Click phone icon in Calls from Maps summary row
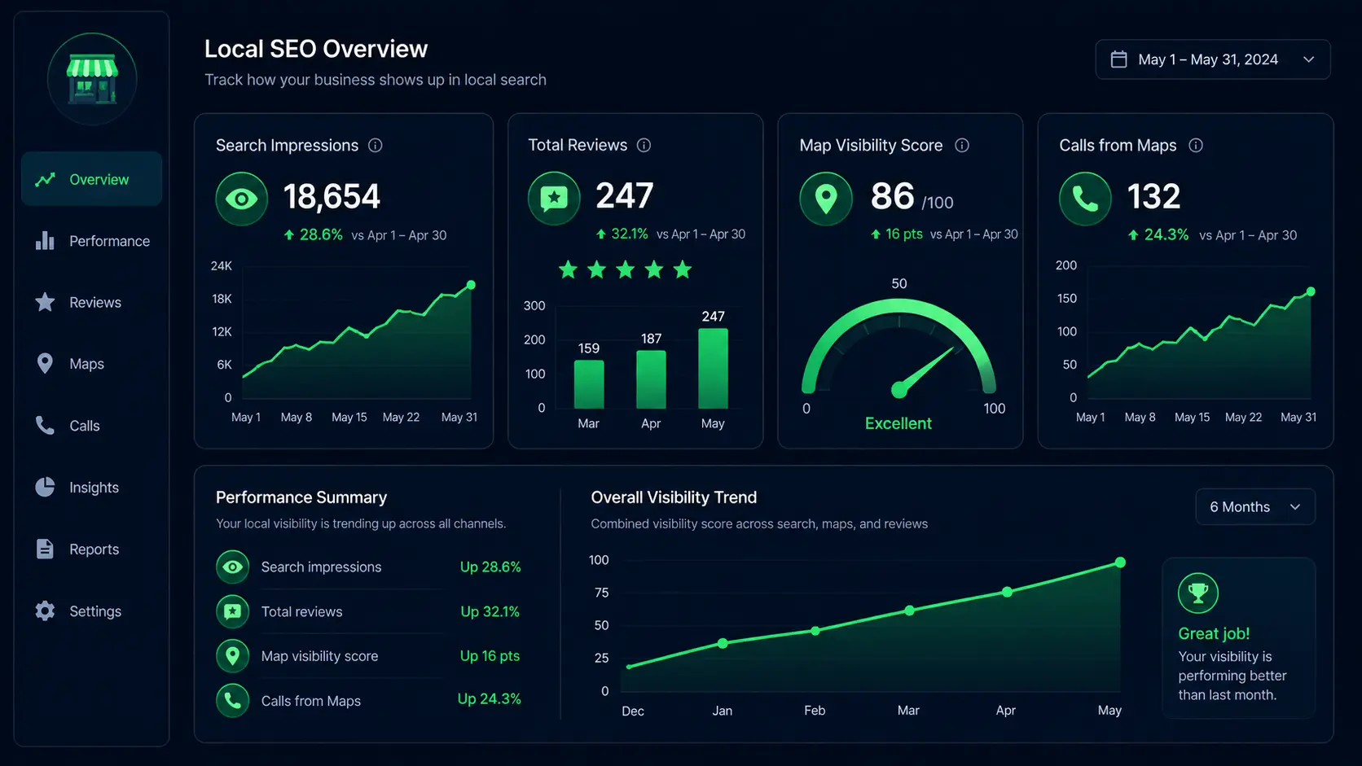This screenshot has width=1362, height=766. (233, 700)
